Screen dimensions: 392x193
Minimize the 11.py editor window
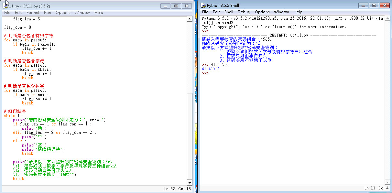(x=166, y=6)
